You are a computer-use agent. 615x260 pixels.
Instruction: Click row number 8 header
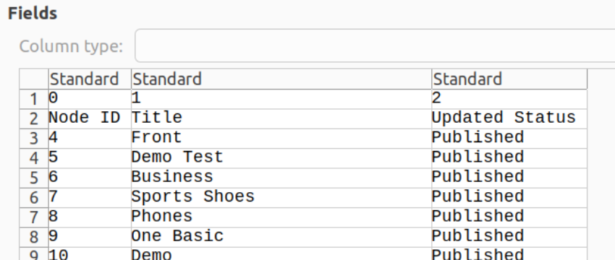pos(34,238)
